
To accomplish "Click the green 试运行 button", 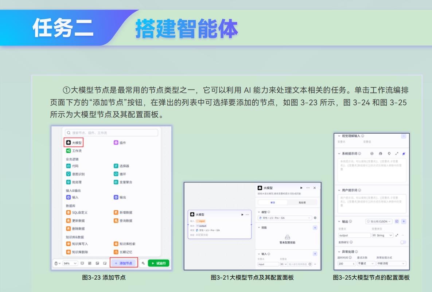I will tap(159, 263).
